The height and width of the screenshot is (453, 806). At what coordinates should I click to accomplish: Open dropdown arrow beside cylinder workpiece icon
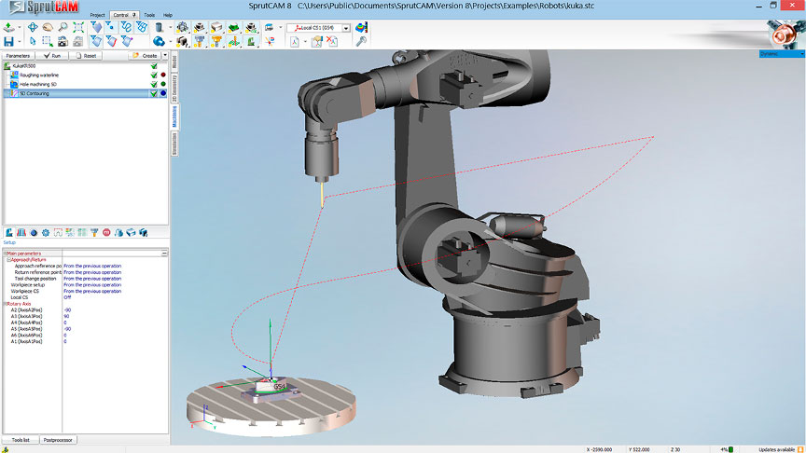coord(170,27)
